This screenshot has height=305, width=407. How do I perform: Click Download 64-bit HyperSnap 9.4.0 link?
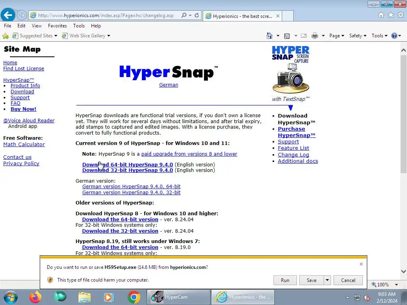tap(128, 164)
